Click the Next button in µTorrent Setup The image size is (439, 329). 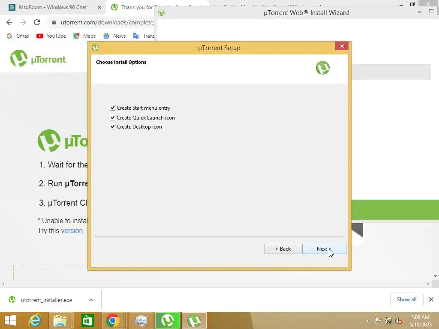(x=324, y=249)
